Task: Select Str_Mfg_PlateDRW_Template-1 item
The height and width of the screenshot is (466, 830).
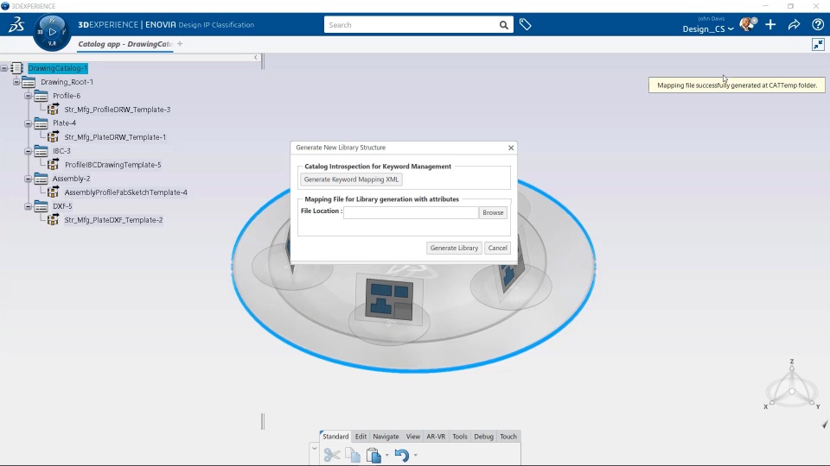Action: click(115, 137)
